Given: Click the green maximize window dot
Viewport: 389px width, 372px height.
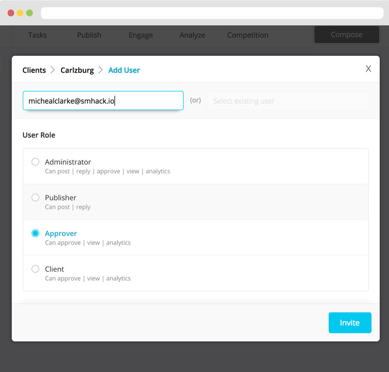Looking at the screenshot, I should [30, 13].
